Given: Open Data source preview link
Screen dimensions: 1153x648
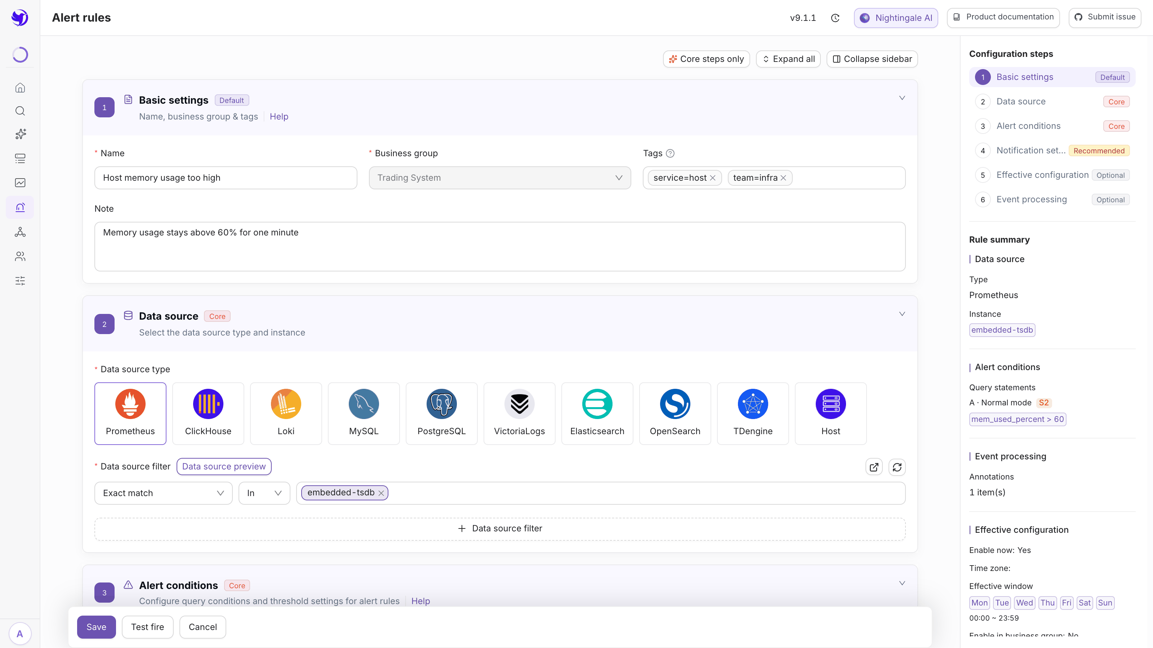Looking at the screenshot, I should click(x=224, y=467).
